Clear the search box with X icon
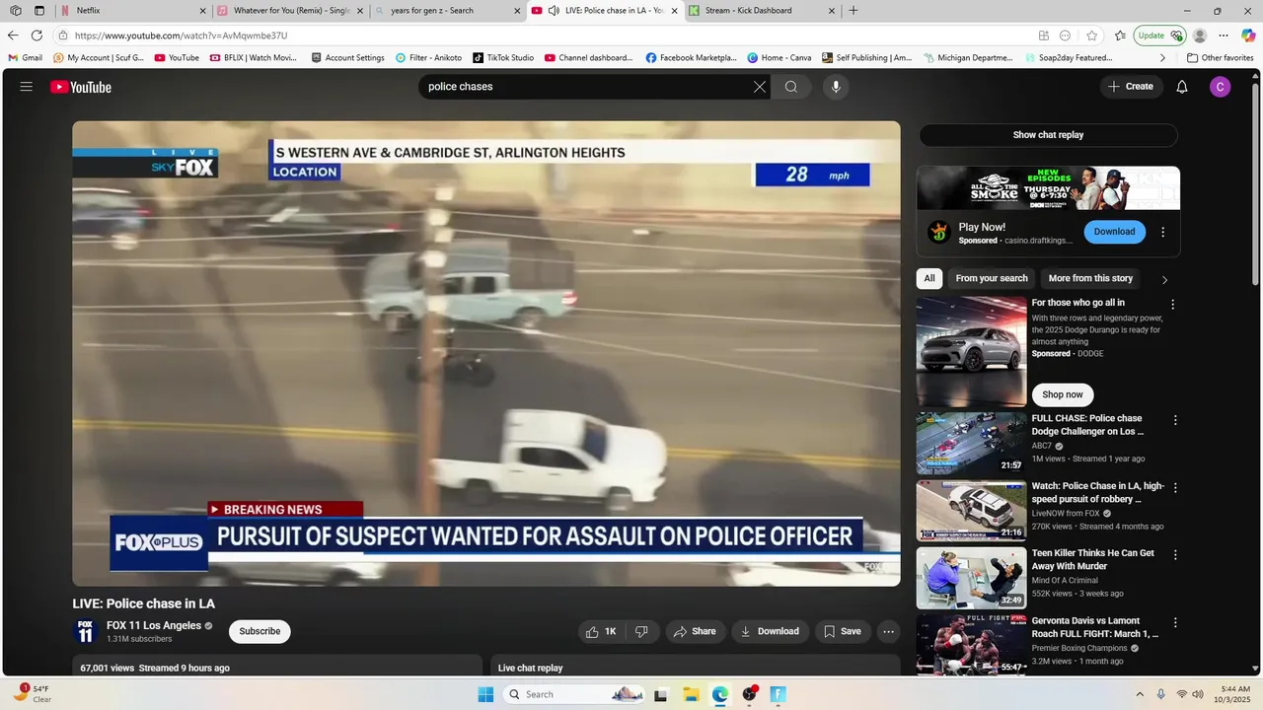Viewport: 1263px width, 710px height. [759, 87]
